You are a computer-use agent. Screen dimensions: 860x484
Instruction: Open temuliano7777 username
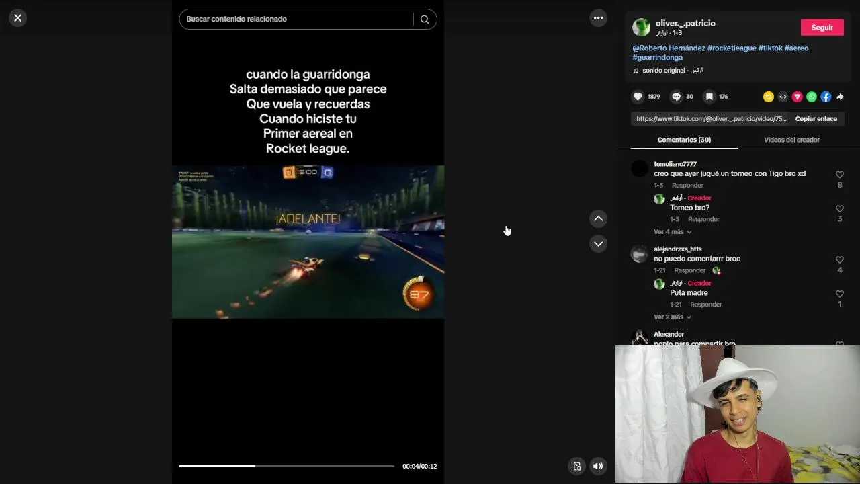(x=675, y=164)
